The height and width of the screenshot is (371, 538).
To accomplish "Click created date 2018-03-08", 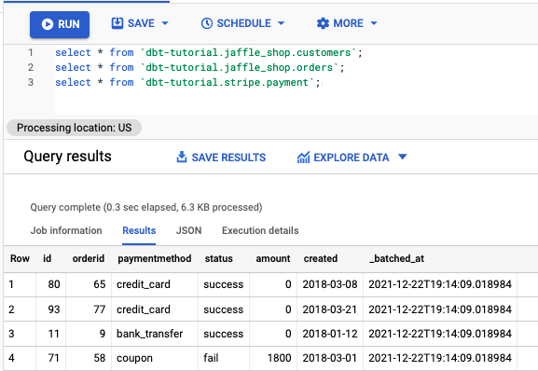I will point(330,284).
